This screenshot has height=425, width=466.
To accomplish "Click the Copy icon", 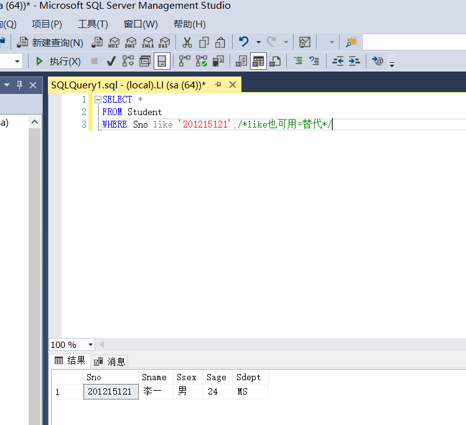I will (204, 42).
